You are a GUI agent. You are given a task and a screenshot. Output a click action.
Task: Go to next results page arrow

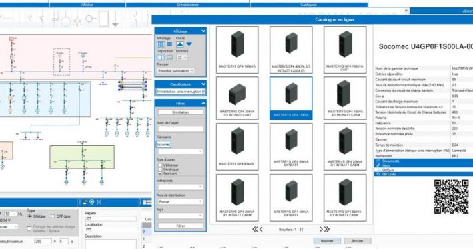point(322,230)
